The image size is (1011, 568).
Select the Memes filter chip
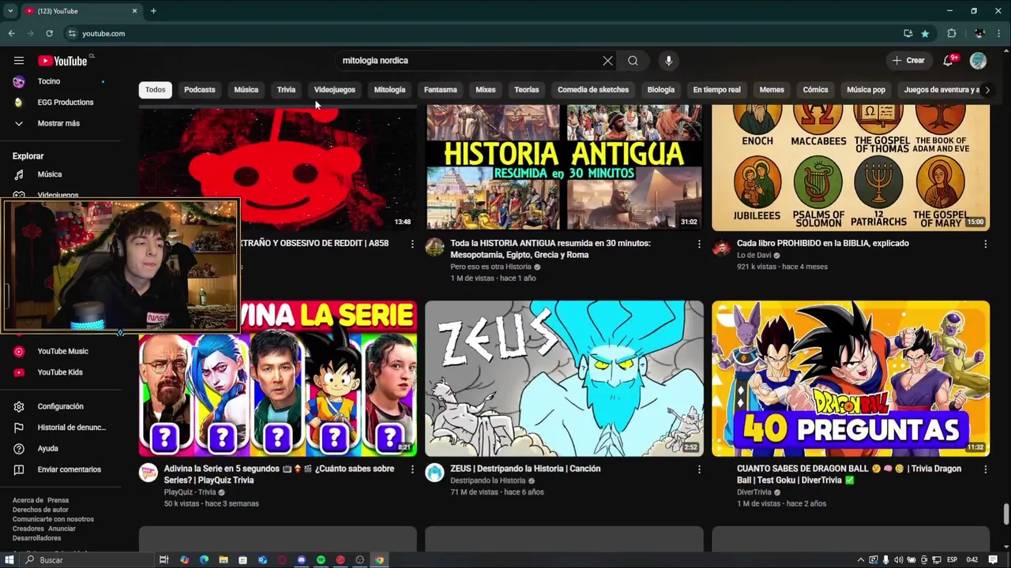[x=772, y=90]
